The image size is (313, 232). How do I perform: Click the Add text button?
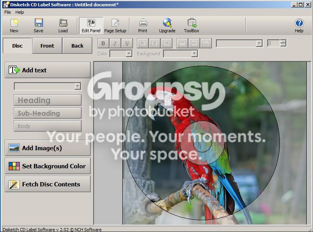(48, 70)
